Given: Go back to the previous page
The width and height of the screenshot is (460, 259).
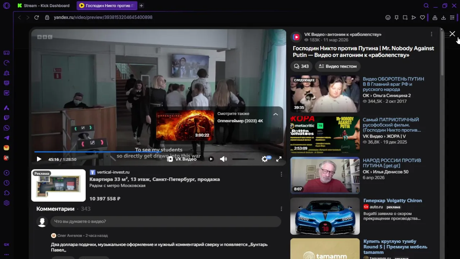Looking at the screenshot, I should 19,17.
